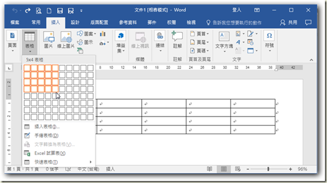
Task: Insert a Comment (註解) icon
Action: [x=177, y=39]
